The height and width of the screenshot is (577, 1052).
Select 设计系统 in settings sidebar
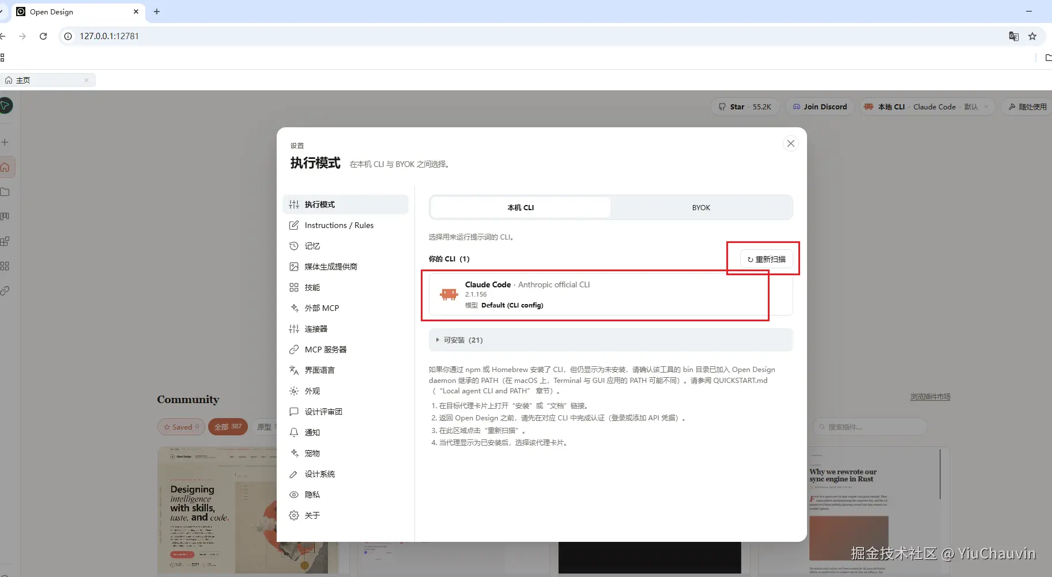(345, 474)
